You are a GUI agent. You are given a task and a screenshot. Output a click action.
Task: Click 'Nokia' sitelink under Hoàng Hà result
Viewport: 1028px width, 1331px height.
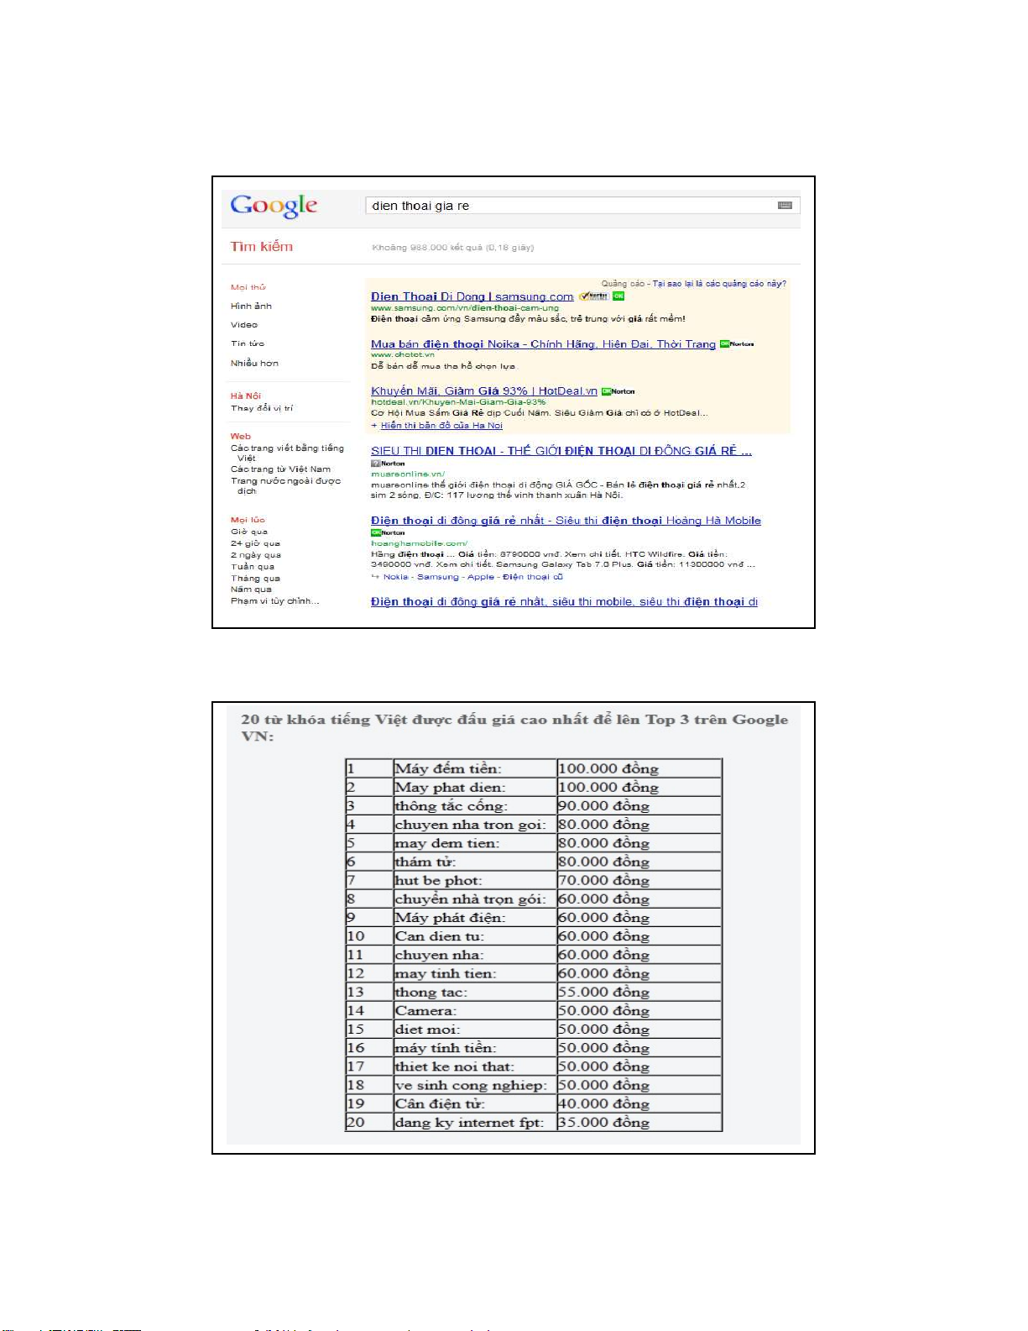click(396, 577)
